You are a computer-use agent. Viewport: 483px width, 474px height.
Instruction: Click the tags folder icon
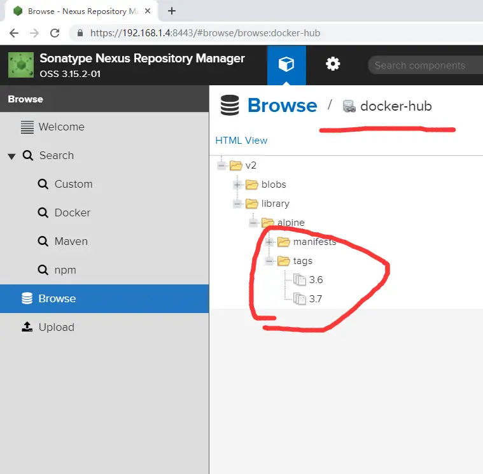[x=284, y=261]
